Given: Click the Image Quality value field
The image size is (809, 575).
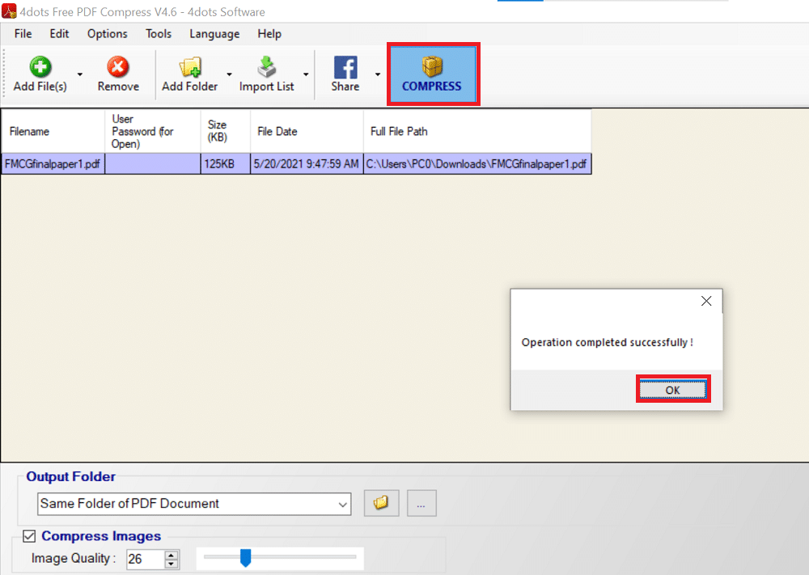Looking at the screenshot, I should click(146, 559).
